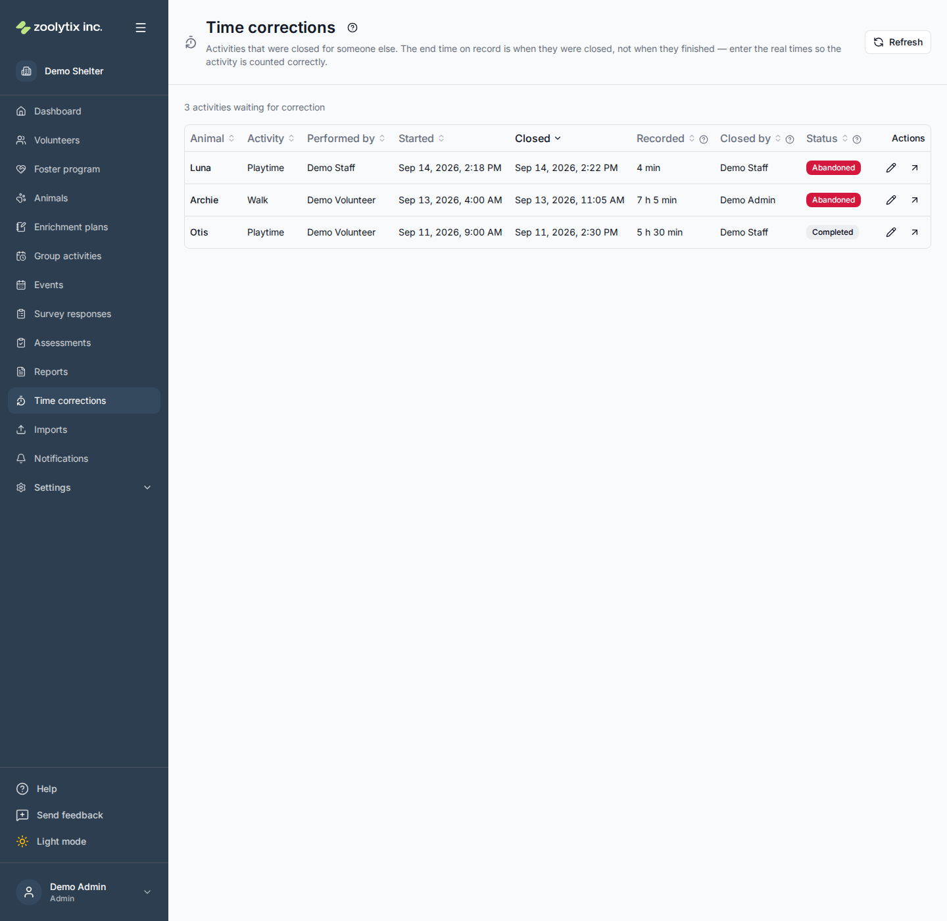Click "Sep 13, 2026, 11:05 AM" closed time

(570, 200)
